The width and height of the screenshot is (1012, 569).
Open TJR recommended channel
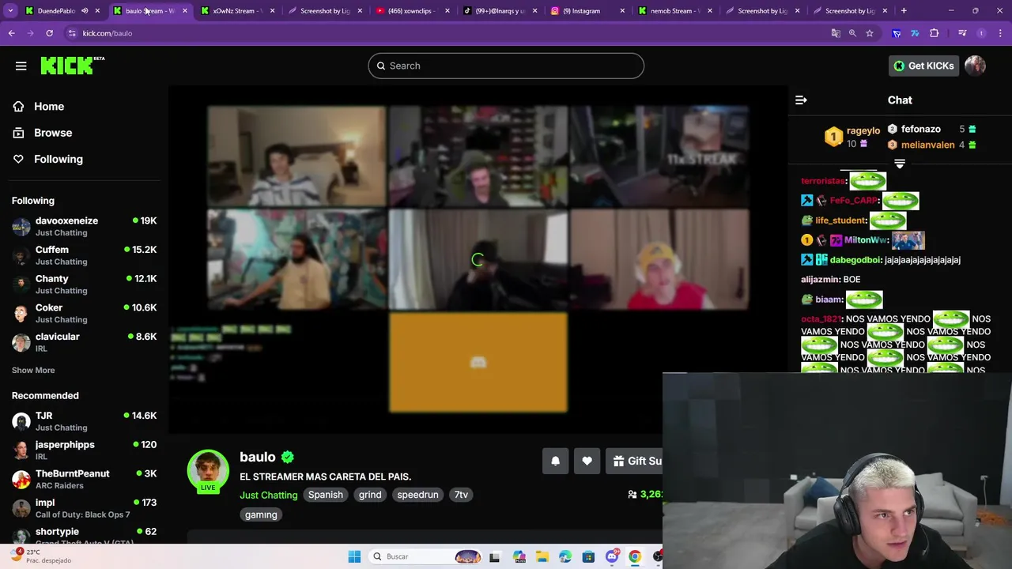[x=84, y=421]
